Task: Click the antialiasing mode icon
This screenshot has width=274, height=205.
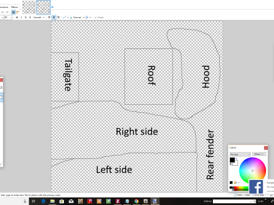Action: tap(65, 17)
